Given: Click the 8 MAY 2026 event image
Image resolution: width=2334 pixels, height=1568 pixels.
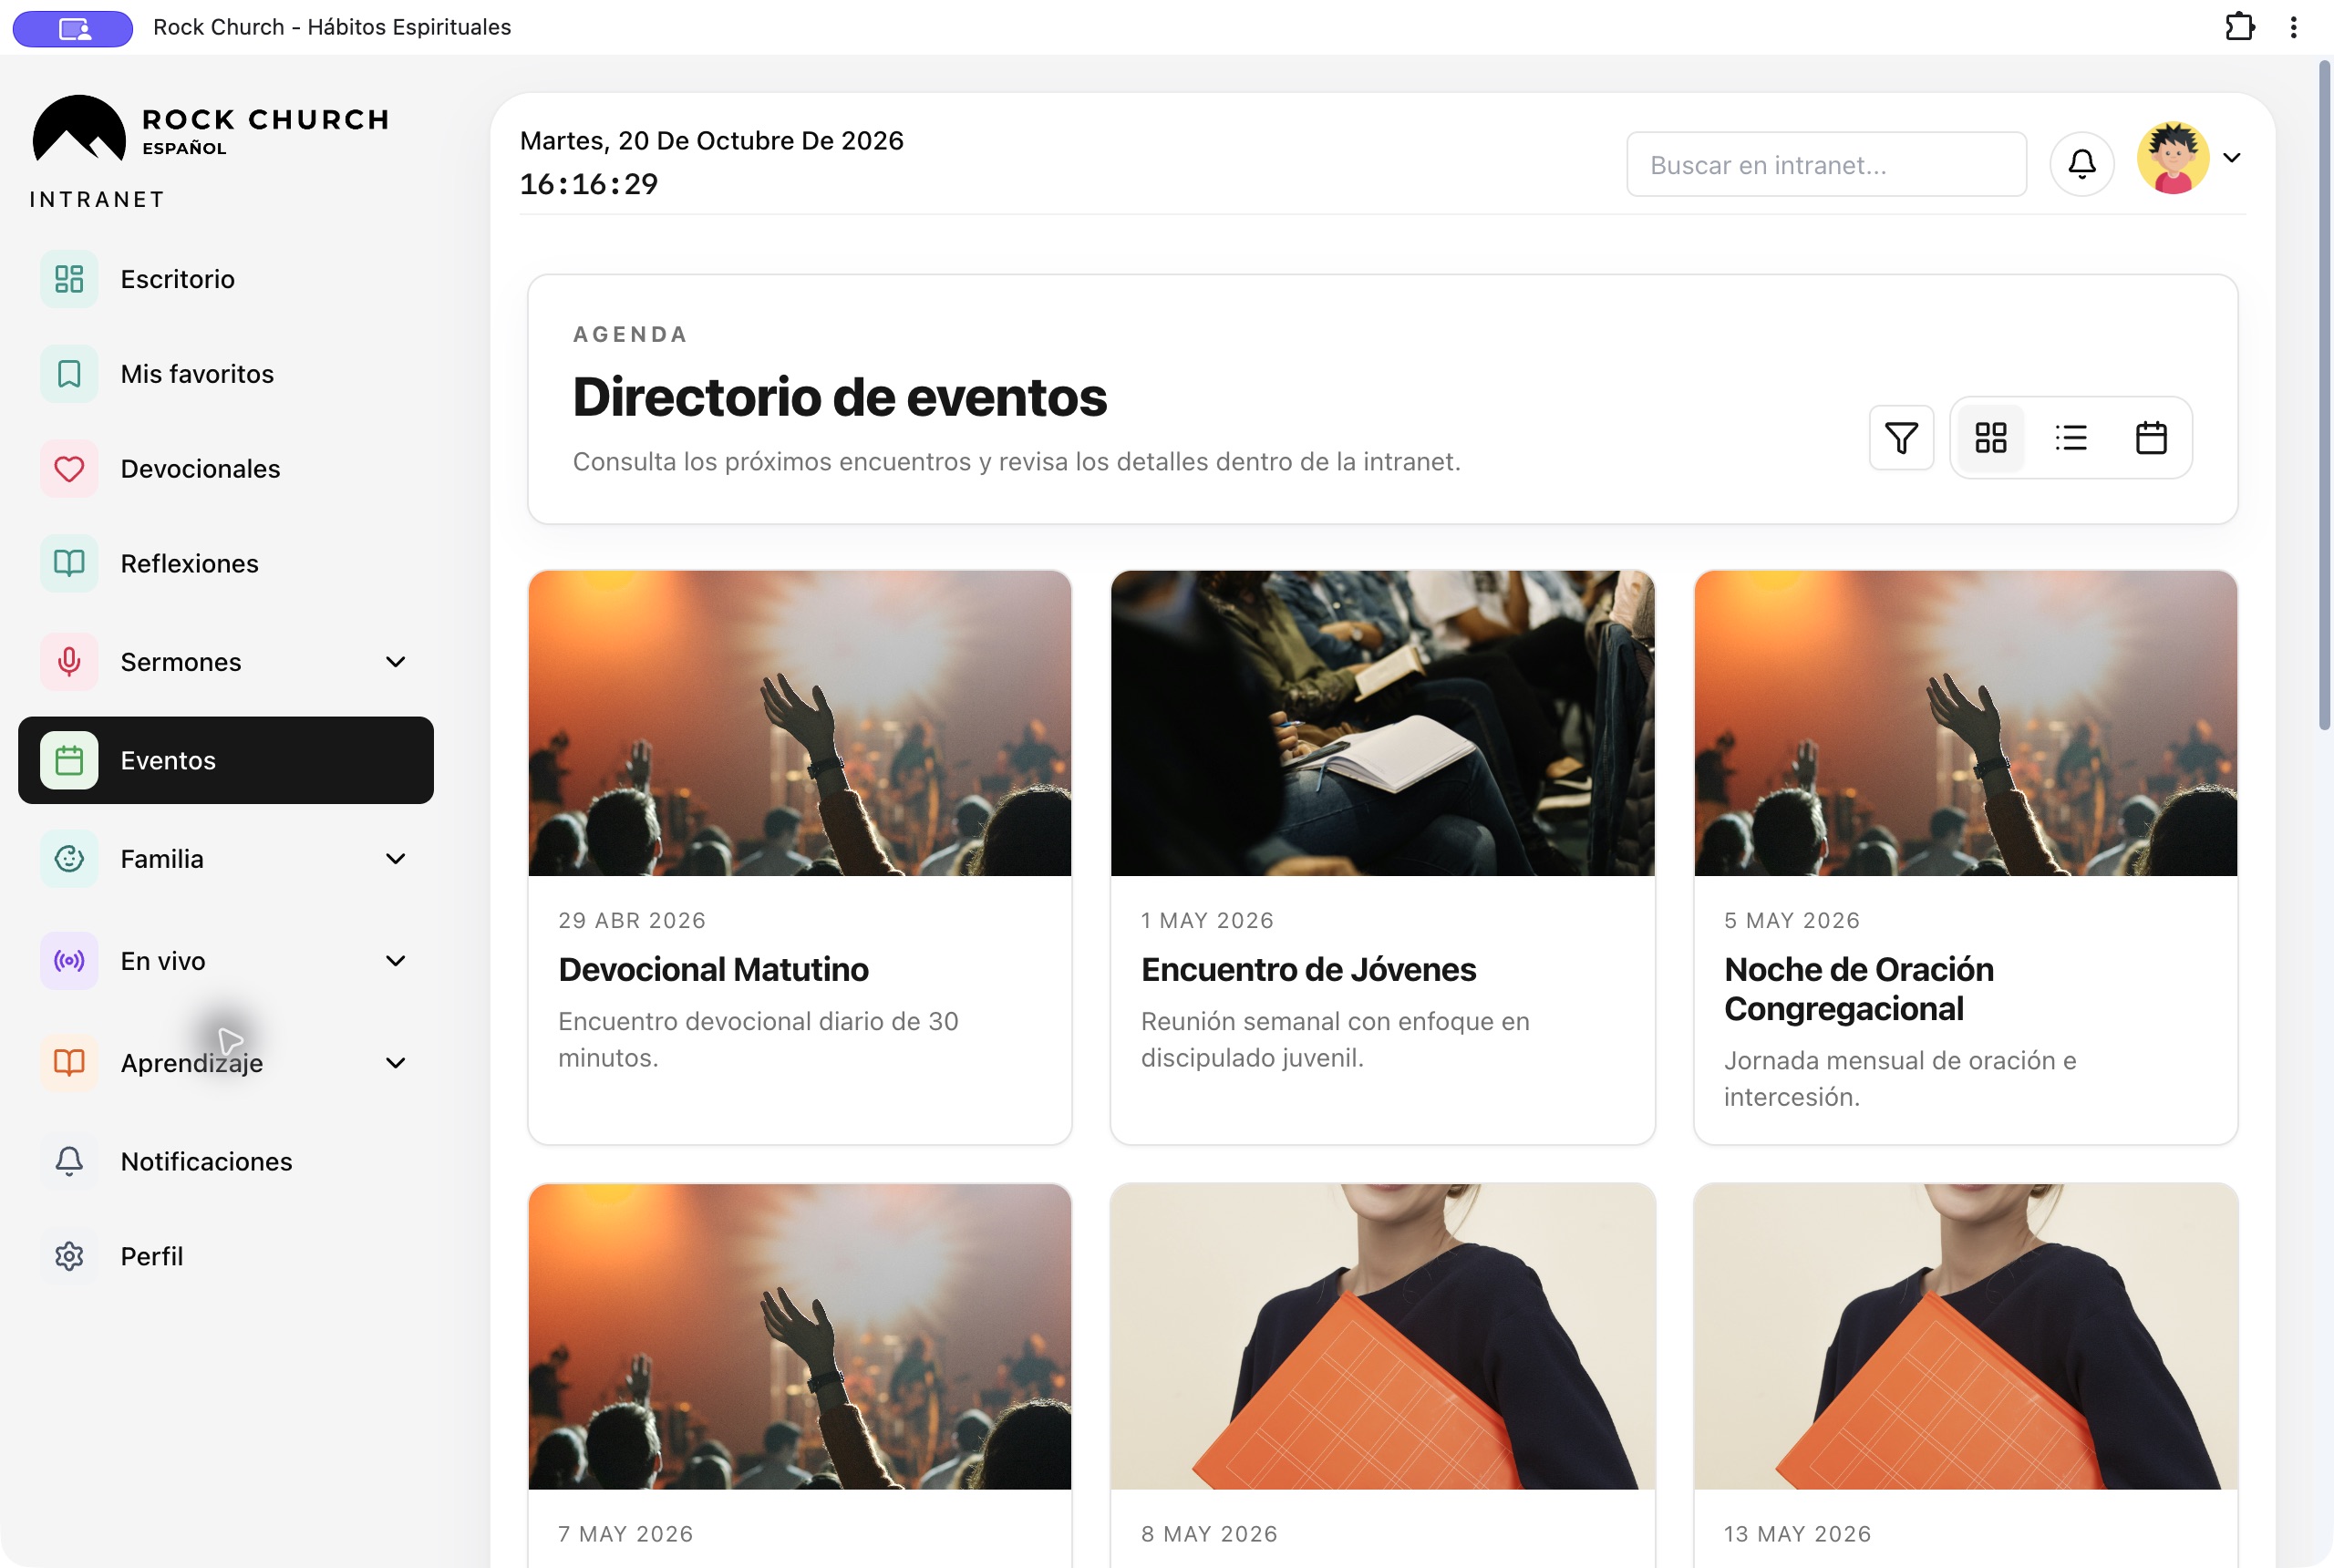Looking at the screenshot, I should pos(1382,1337).
